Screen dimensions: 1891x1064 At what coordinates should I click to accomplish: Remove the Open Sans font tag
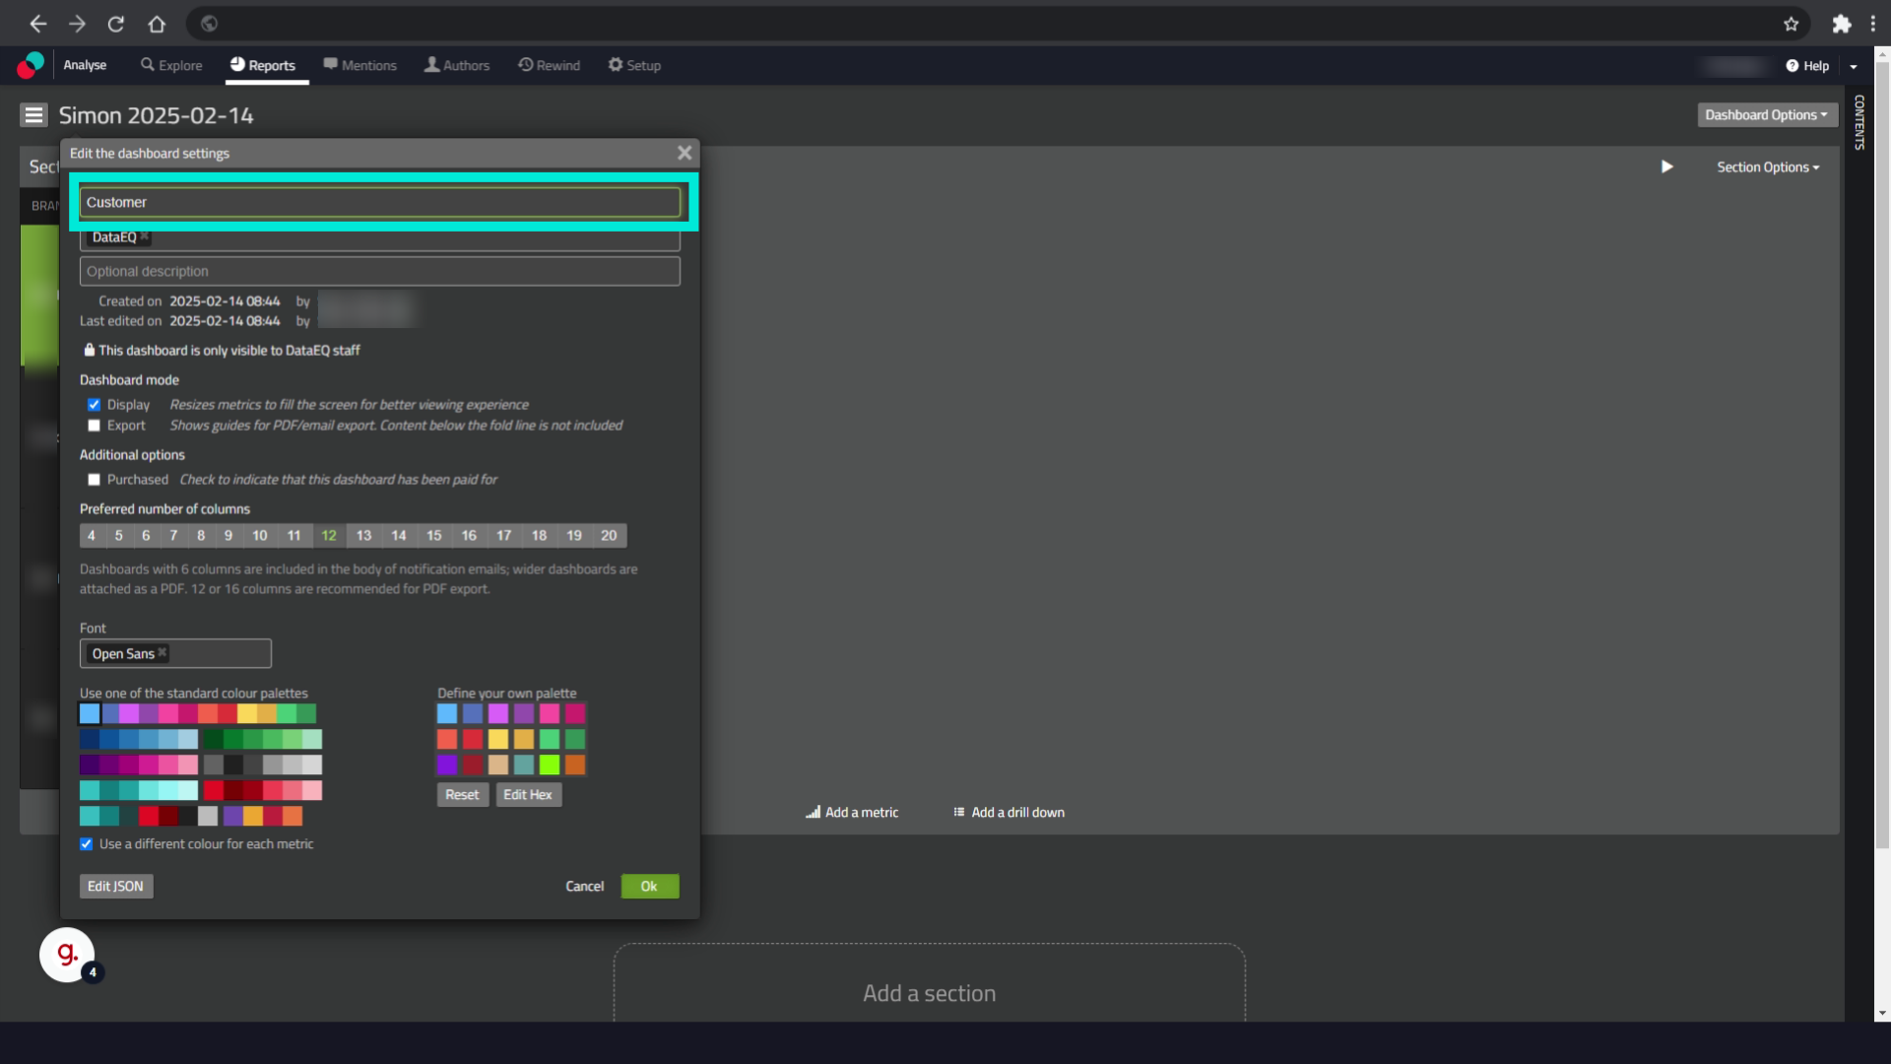163,653
